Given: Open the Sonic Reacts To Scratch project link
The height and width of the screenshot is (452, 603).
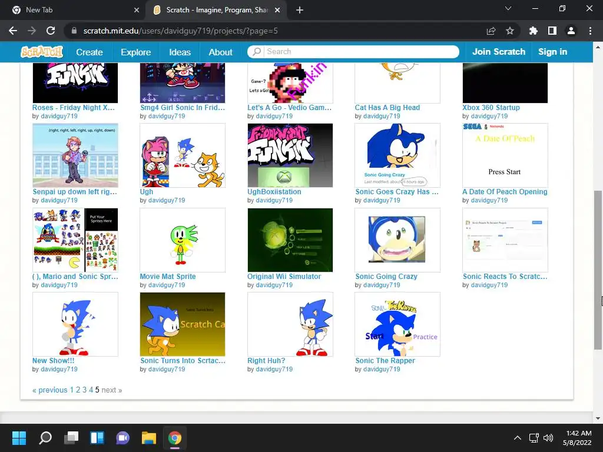Looking at the screenshot, I should pos(505,277).
